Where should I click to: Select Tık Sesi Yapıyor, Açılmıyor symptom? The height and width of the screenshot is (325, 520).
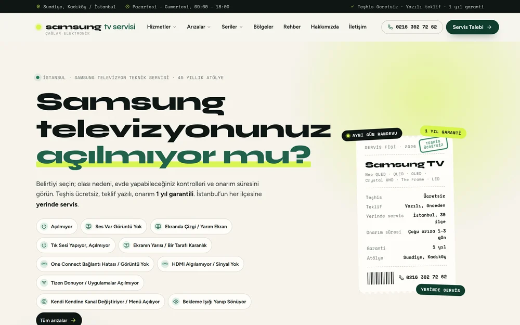point(75,245)
